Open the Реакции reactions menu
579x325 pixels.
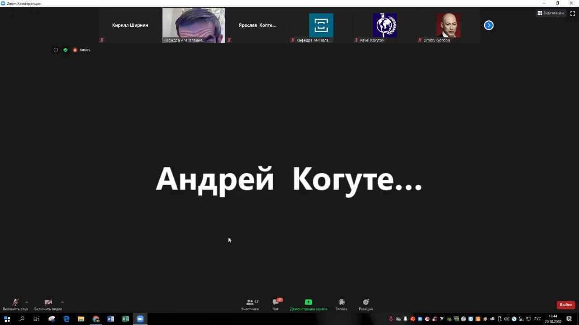click(365, 305)
